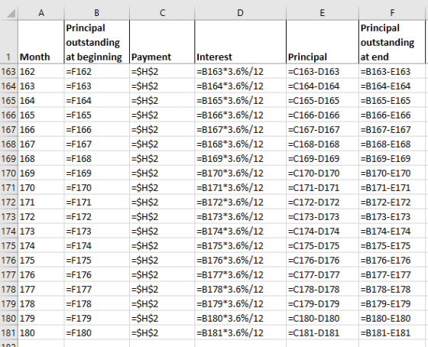Click cell containing =B177-E177
428x347 pixels.
(x=392, y=274)
